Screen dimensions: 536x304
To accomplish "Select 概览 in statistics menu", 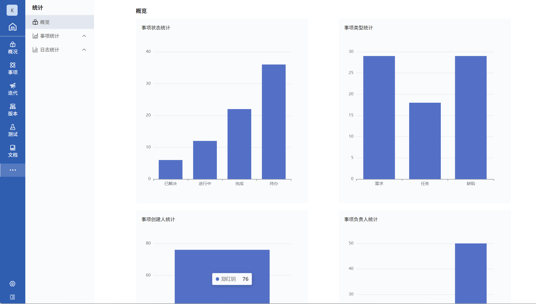I will point(45,22).
